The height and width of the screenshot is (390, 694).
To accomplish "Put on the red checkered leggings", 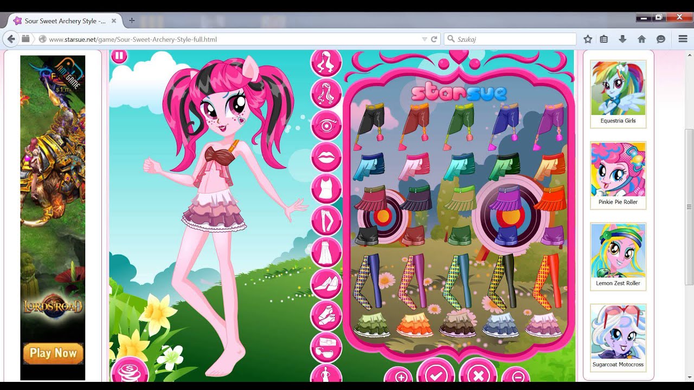I will point(547,281).
